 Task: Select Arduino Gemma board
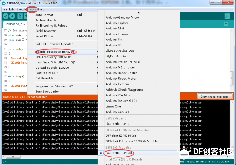tap(139, 84)
